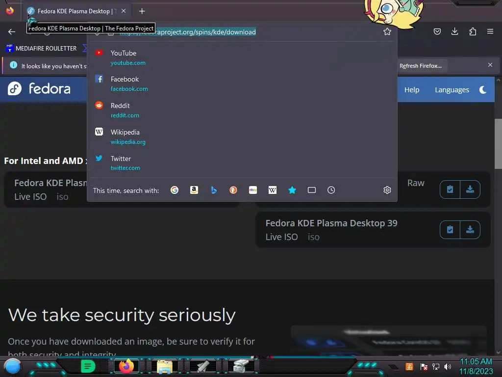The height and width of the screenshot is (377, 502).
Task: Open Firefox extensions puzzle icon
Action: pos(473,31)
